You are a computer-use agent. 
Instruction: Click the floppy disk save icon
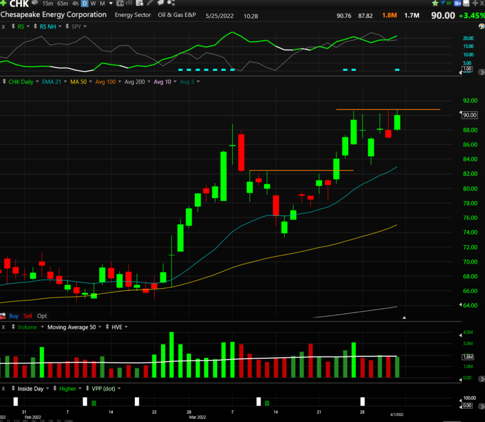click(466, 3)
